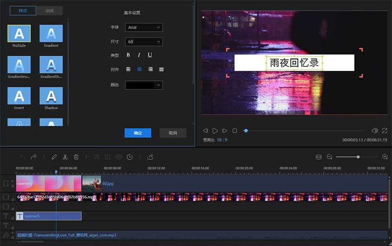The height and width of the screenshot is (246, 392).
Task: Click the redo arrow in timeline toolbar
Action: pyautogui.click(x=33, y=157)
